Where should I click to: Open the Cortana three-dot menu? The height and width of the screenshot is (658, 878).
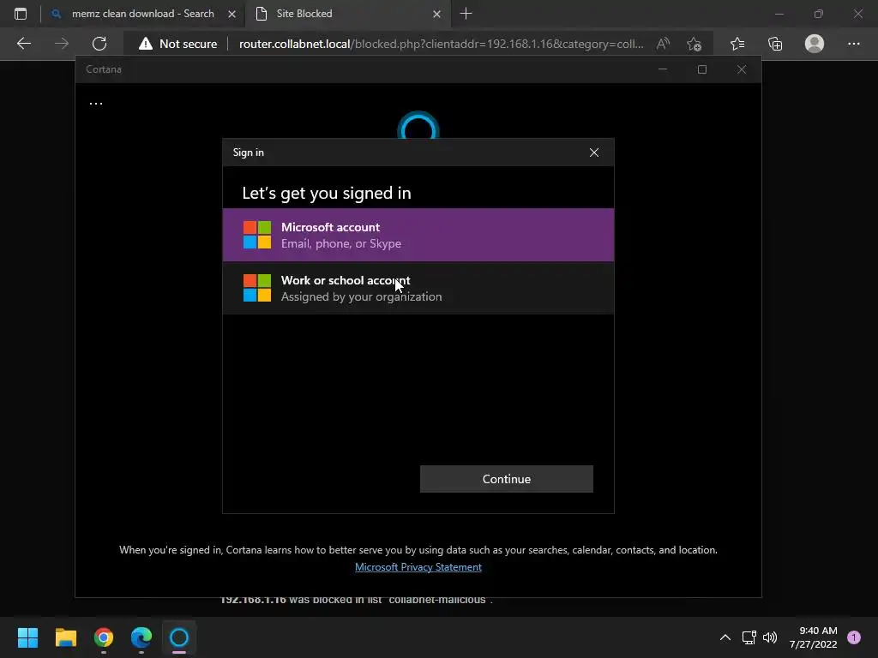click(96, 104)
